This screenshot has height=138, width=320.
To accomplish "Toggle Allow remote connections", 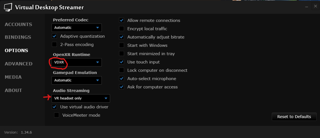I will (122, 20).
